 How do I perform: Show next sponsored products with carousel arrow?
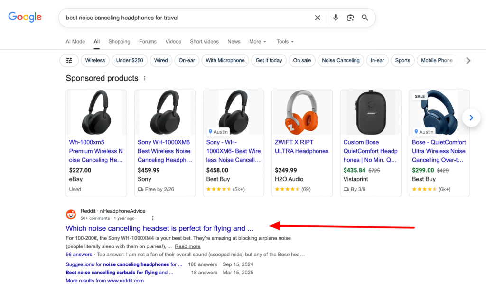pyautogui.click(x=471, y=118)
